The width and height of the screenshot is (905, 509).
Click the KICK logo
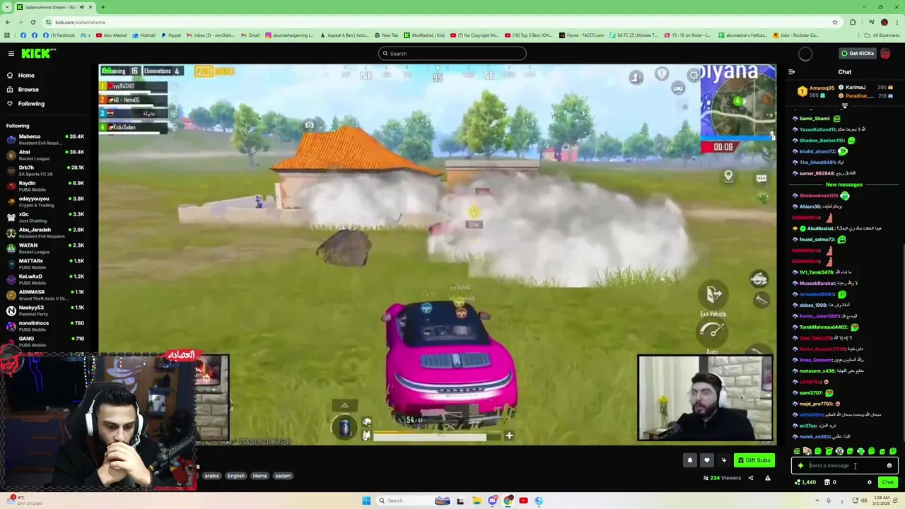tap(37, 54)
